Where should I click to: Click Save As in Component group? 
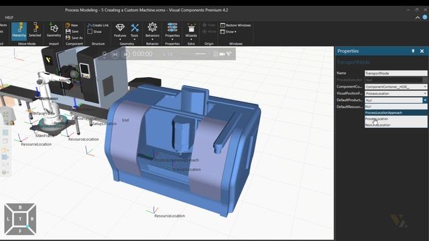pyautogui.click(x=74, y=37)
